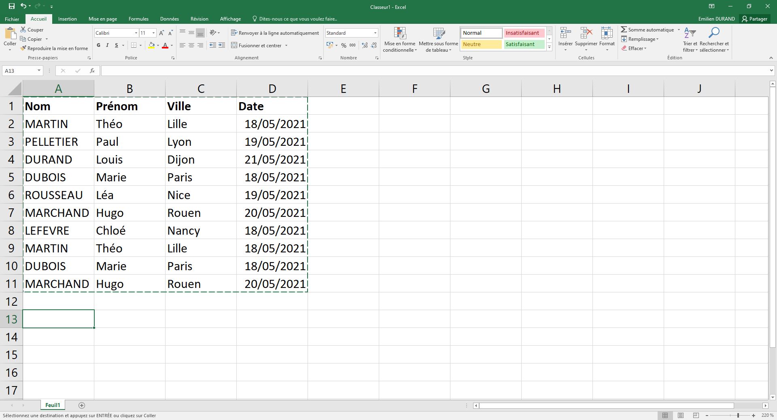Toggle bold formatting (G)
This screenshot has height=420, width=777.
[x=98, y=45]
